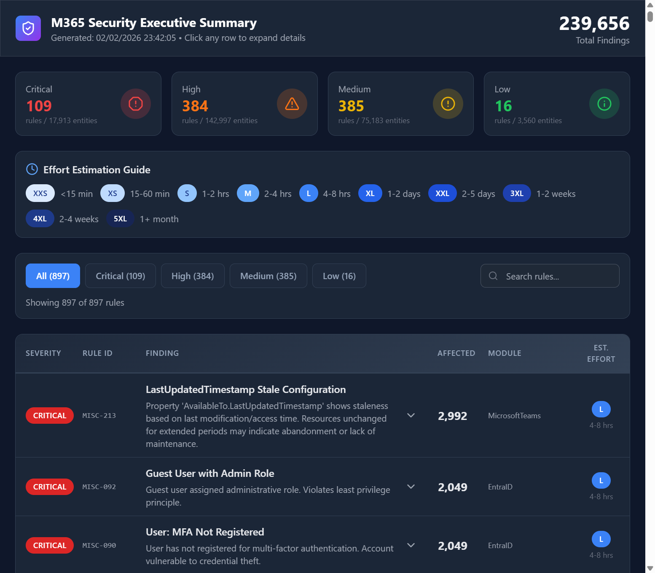The image size is (655, 573).
Task: Open the Critical summary card with 109 rules
Action: [88, 104]
